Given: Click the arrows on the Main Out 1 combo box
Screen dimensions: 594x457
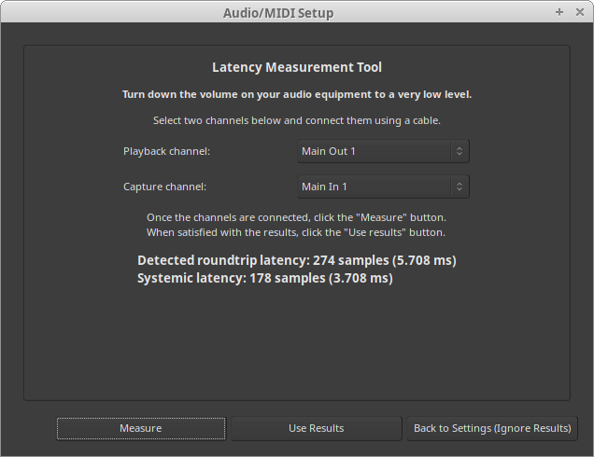Looking at the screenshot, I should click(459, 151).
